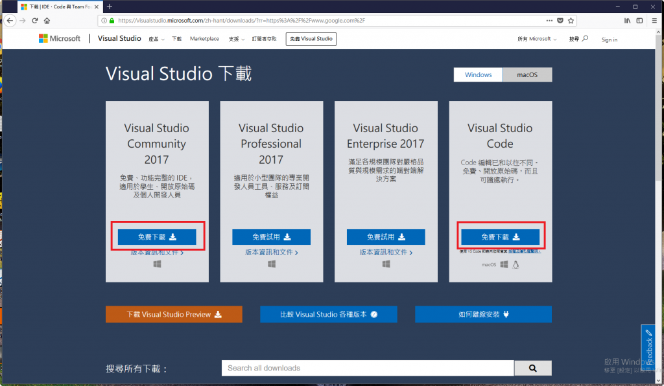Viewport: 664px width, 386px height.
Task: Expand the 支援 dropdown in nav bar
Action: click(x=236, y=39)
